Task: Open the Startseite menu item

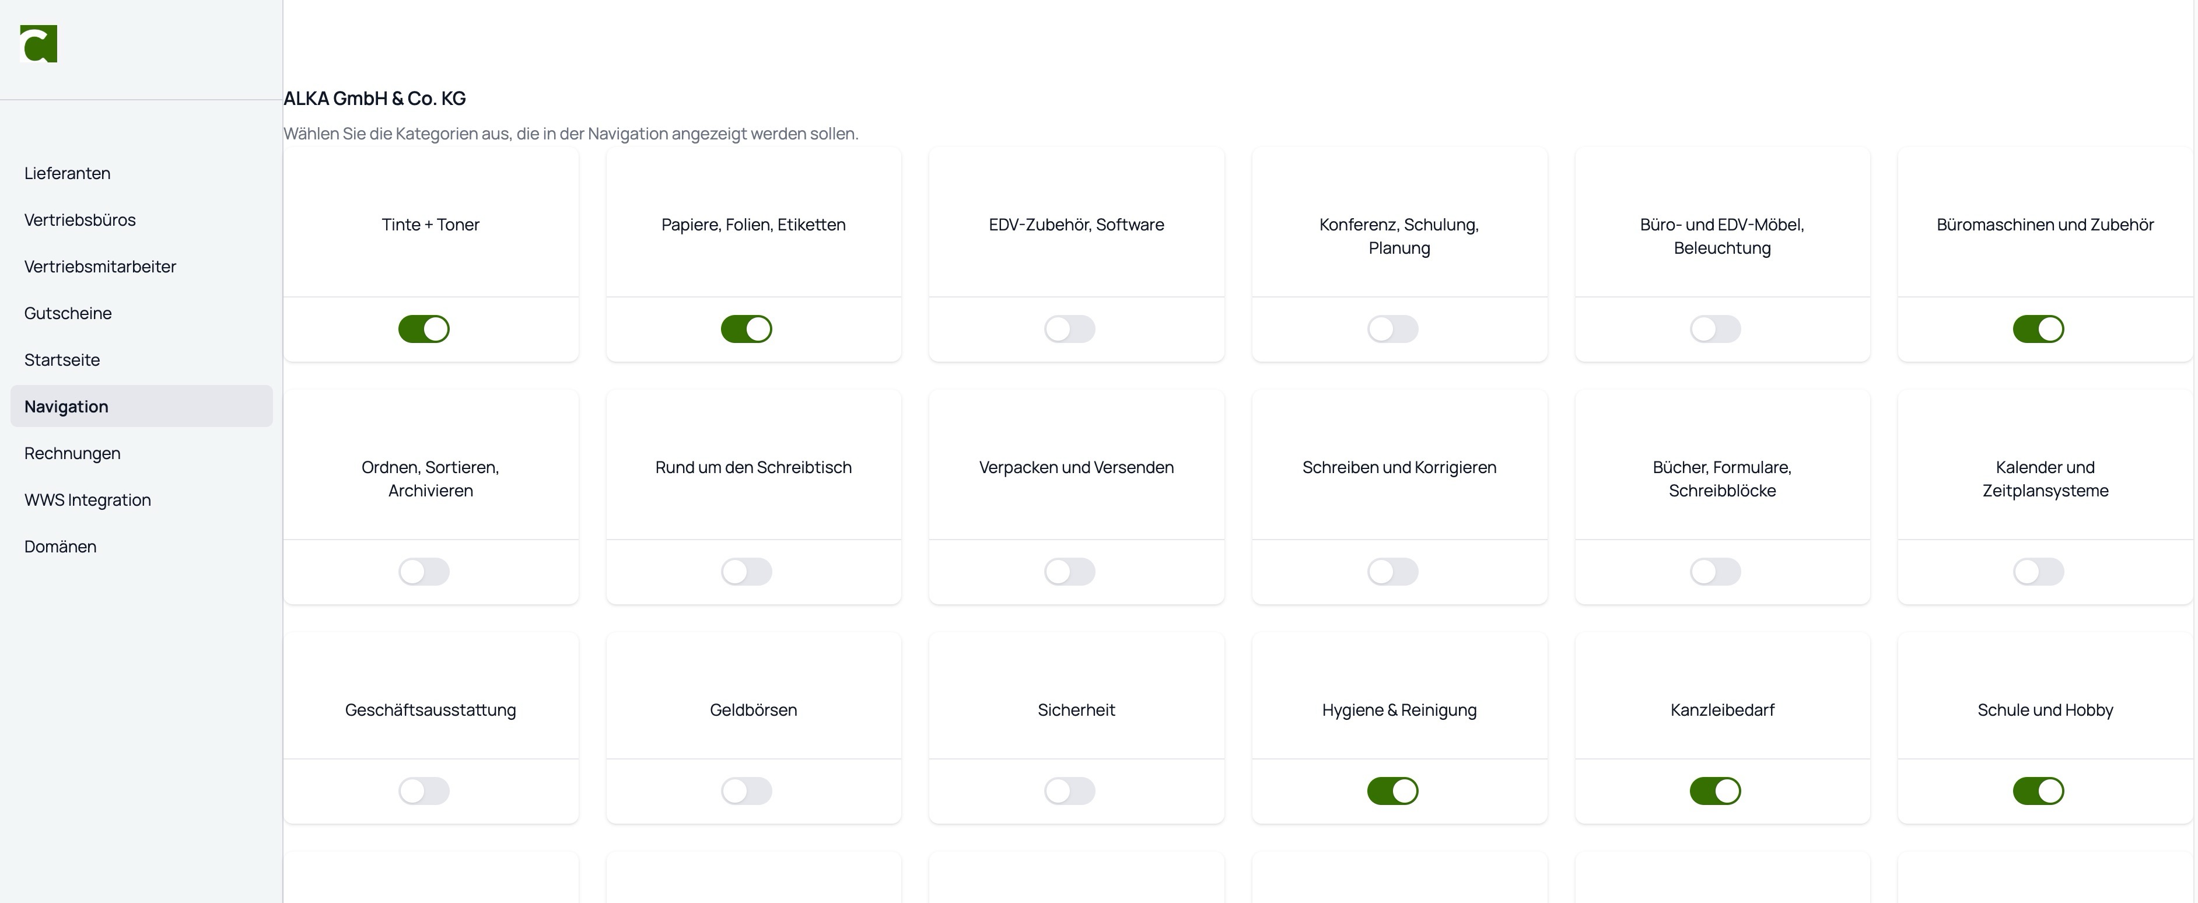Action: tap(62, 360)
